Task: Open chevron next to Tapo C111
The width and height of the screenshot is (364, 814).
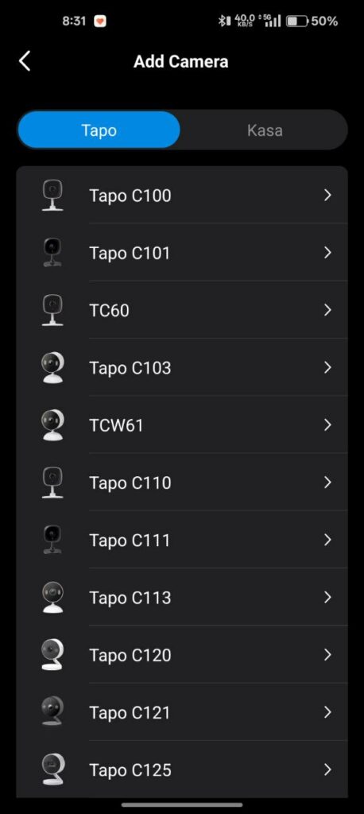Action: (x=327, y=540)
